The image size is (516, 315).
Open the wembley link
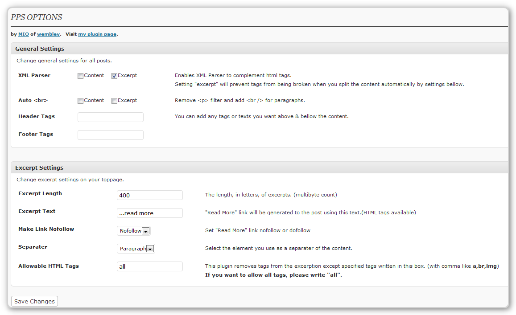click(48, 34)
